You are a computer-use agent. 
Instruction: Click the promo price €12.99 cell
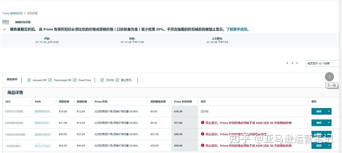(81, 112)
